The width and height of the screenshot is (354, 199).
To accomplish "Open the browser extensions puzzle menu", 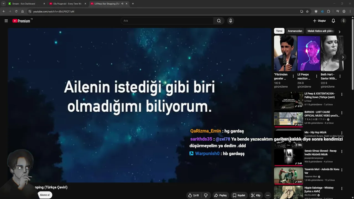I will [x=329, y=11].
